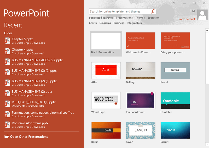209x148 pixels.
Task: Select Infographics suggested search
Action: pyautogui.click(x=134, y=23)
